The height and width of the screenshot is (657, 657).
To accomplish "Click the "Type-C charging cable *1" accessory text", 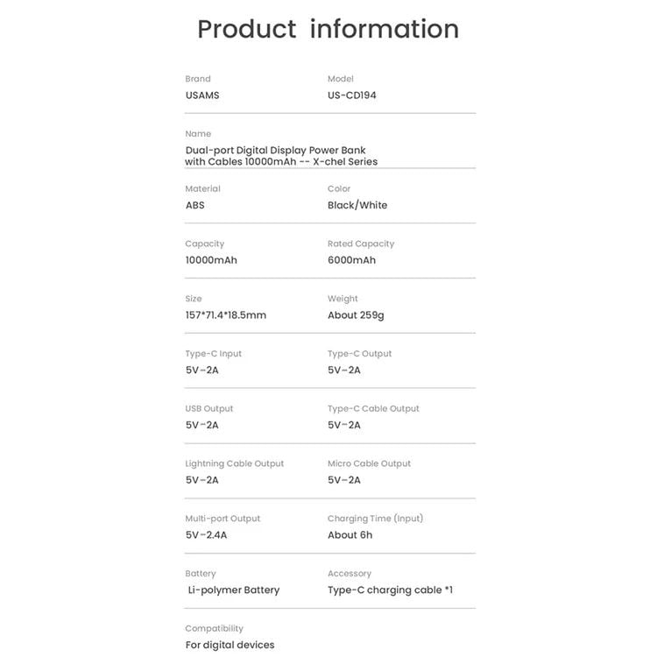I will pyautogui.click(x=390, y=590).
